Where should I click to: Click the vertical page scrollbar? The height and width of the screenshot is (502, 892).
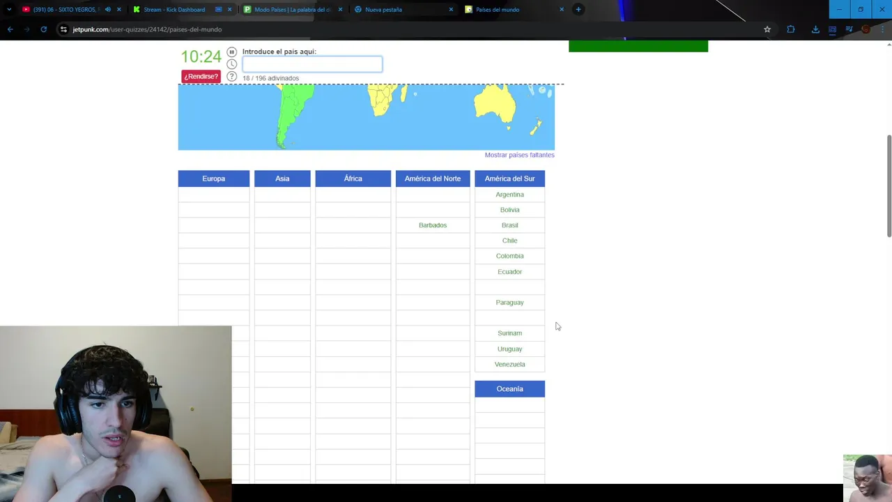point(889,185)
